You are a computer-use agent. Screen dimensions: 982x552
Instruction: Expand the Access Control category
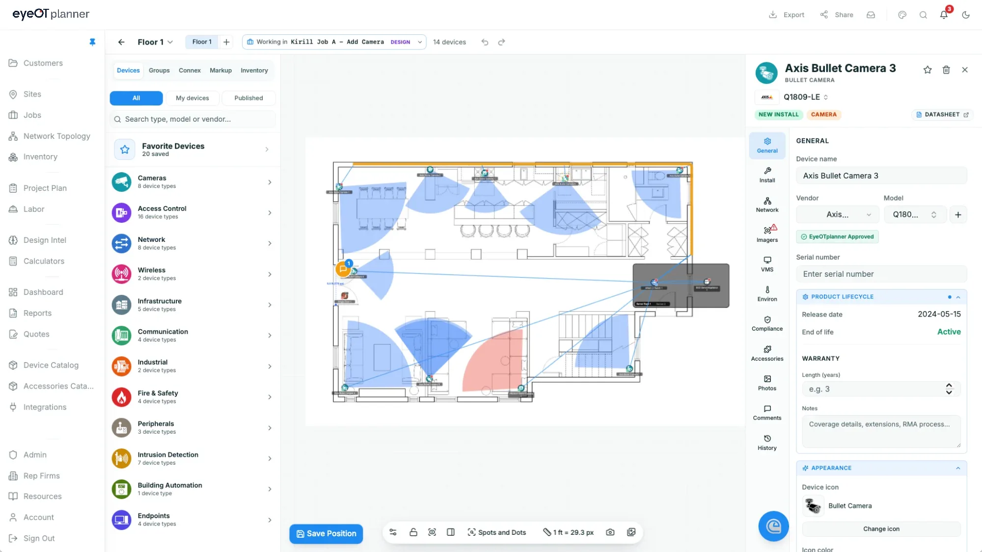(x=192, y=212)
